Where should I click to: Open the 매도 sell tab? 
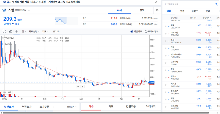click(x=111, y=107)
